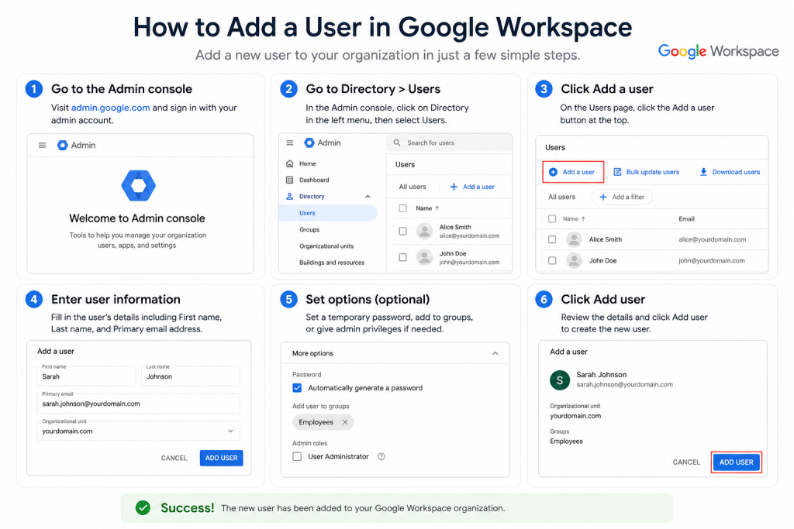The image size is (794, 529).
Task: Click Bulk update users link
Action: coord(652,172)
